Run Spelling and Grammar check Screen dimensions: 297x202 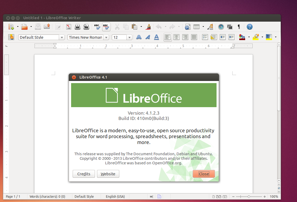pos(97,27)
